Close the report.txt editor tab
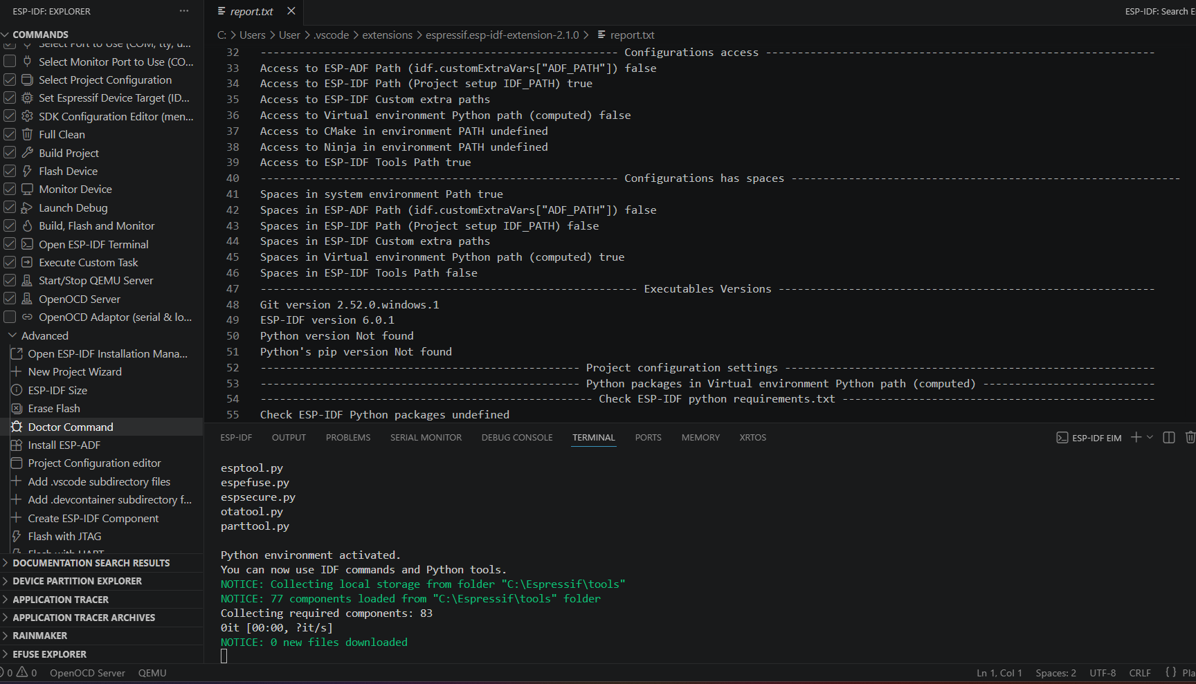Viewport: 1196px width, 684px height. click(x=291, y=11)
